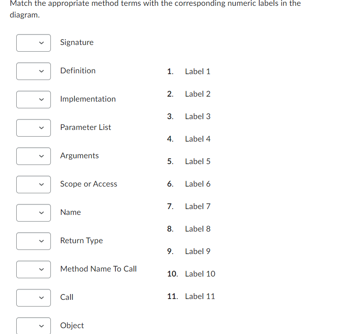Open the Call matching dropdown
348x334 pixels.
pyautogui.click(x=33, y=298)
